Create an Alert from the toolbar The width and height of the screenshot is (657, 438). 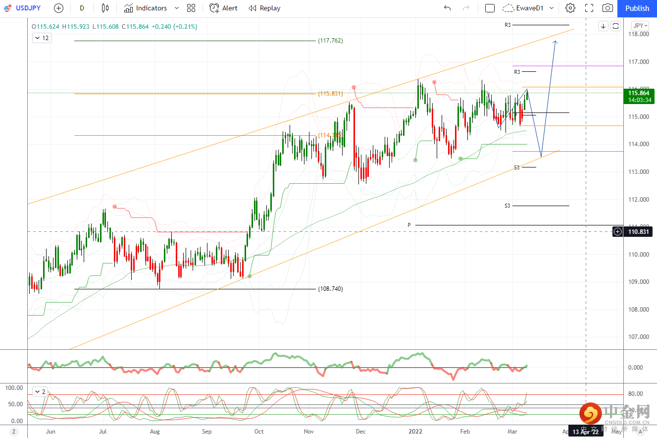point(223,8)
